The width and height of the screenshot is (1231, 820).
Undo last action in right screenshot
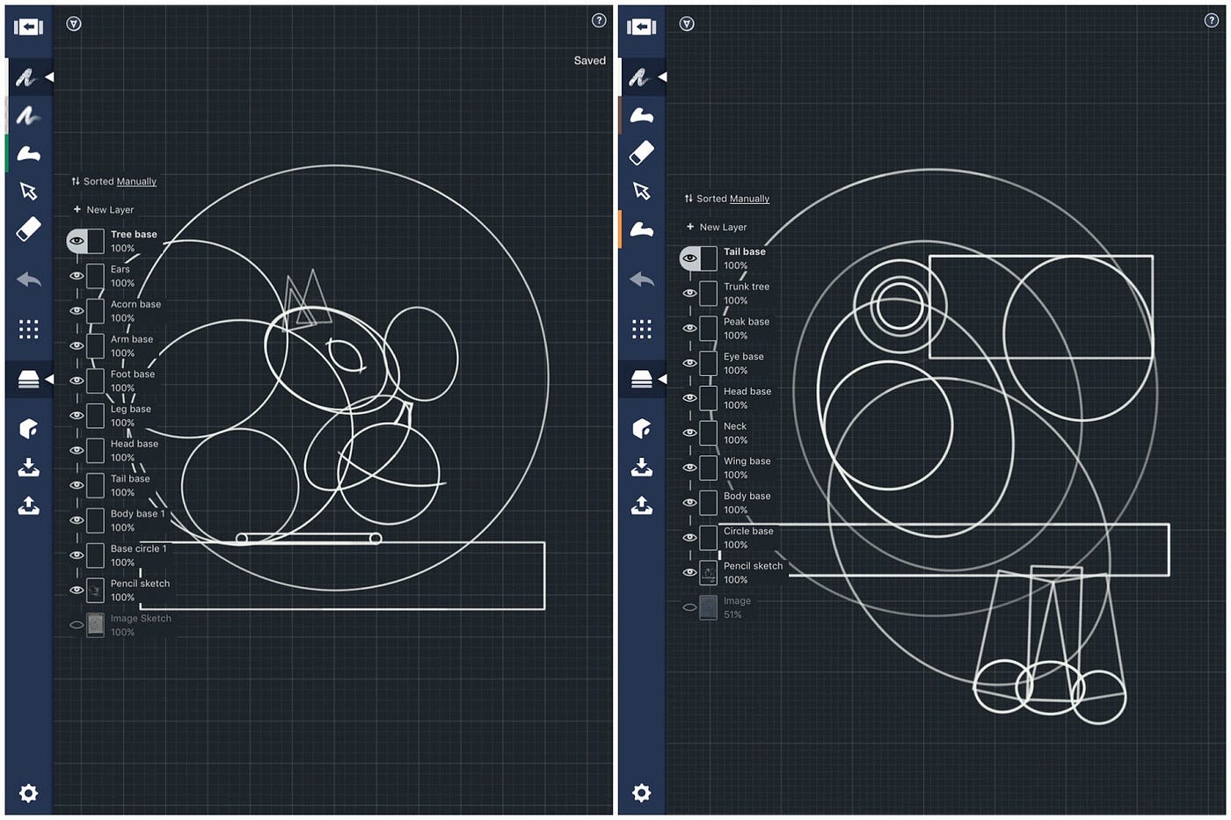642,279
